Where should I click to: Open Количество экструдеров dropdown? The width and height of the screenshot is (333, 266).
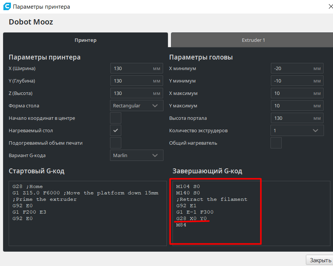[297, 130]
